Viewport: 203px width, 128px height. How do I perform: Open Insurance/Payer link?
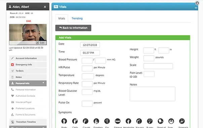click(24, 102)
